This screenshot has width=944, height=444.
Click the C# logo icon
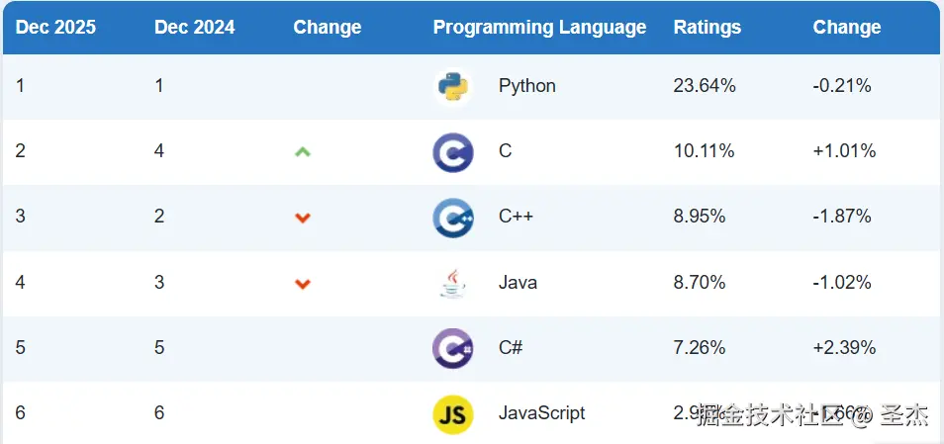(453, 348)
